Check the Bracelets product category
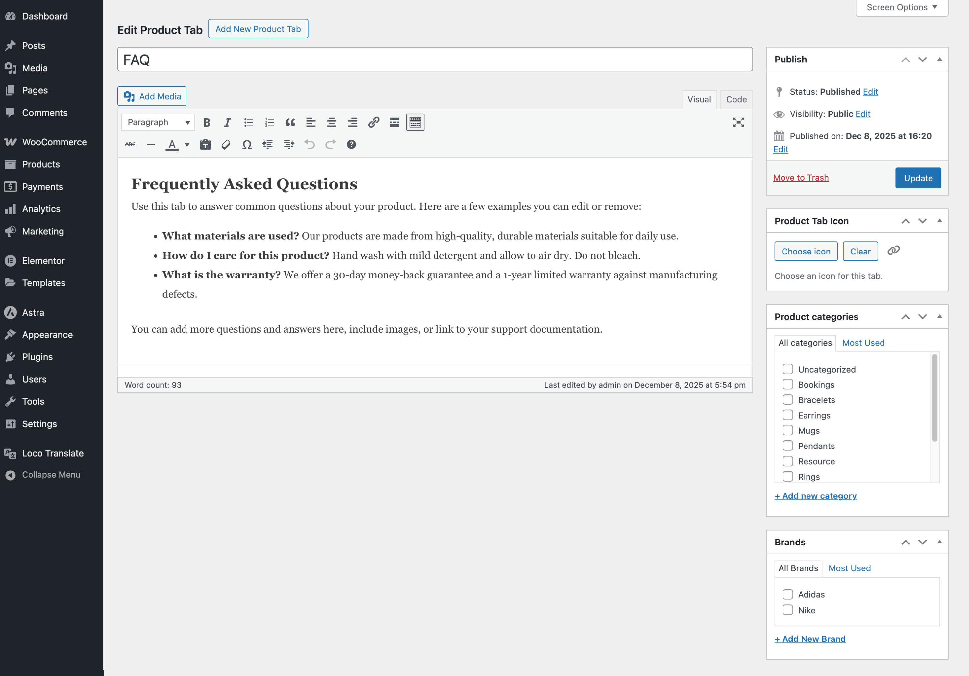The height and width of the screenshot is (676, 969). click(x=787, y=399)
